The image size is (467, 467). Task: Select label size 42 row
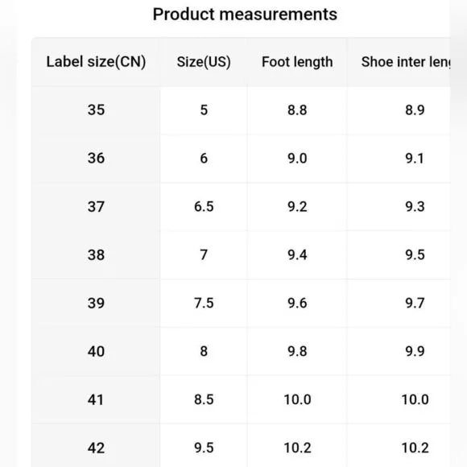click(241, 445)
